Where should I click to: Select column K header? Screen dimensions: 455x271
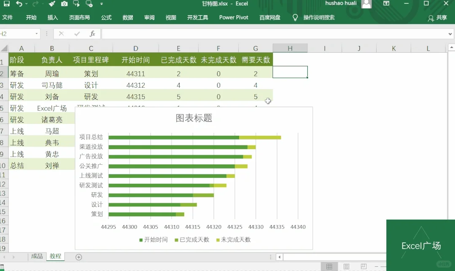click(x=393, y=48)
